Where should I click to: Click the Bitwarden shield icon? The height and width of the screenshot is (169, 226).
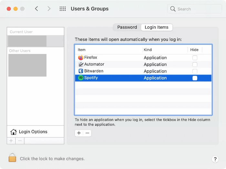(81, 71)
